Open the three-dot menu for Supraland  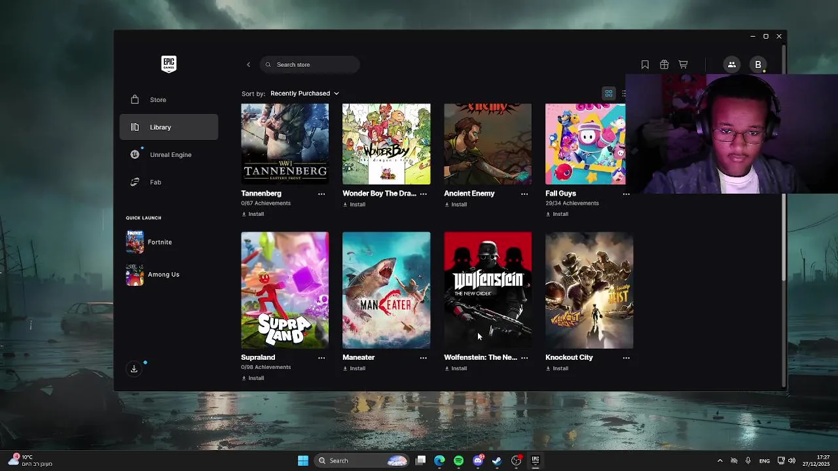[x=321, y=358]
